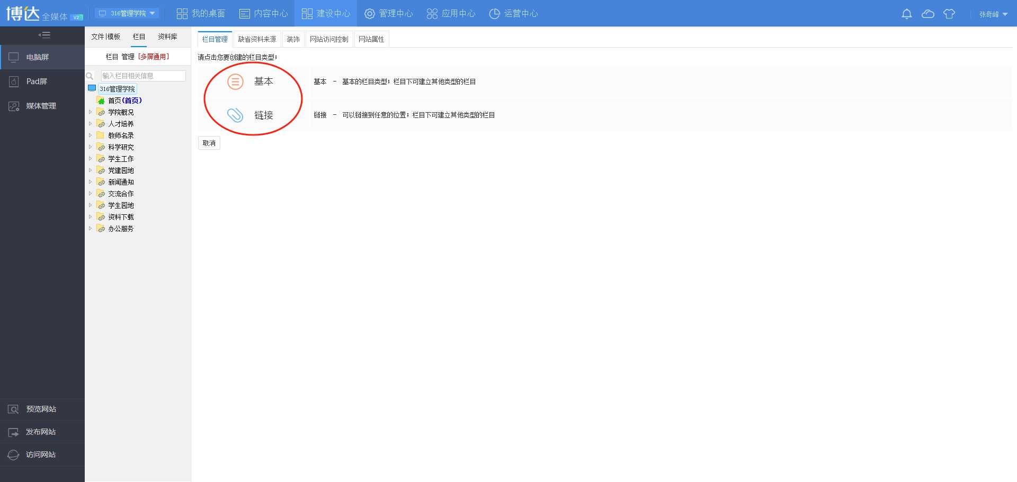This screenshot has width=1017, height=482.
Task: Select 学生园地 in the tree
Action: 121,205
